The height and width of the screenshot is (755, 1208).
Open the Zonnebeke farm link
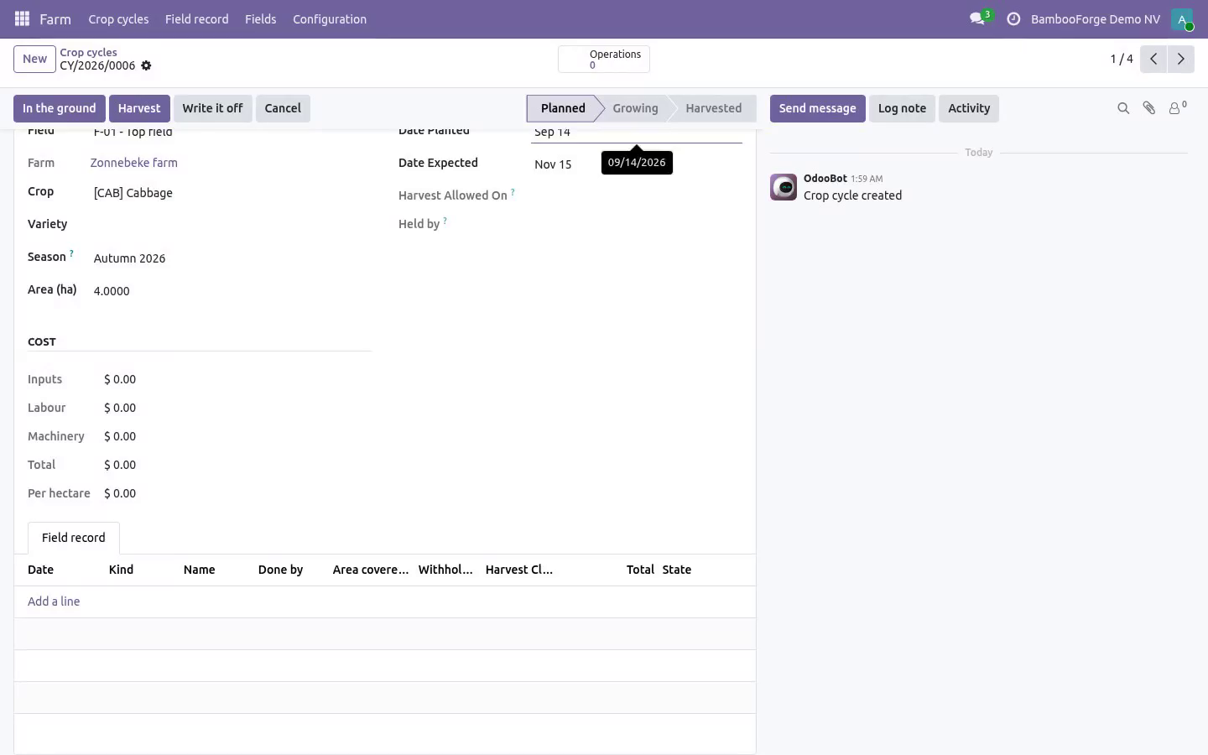coord(134,163)
